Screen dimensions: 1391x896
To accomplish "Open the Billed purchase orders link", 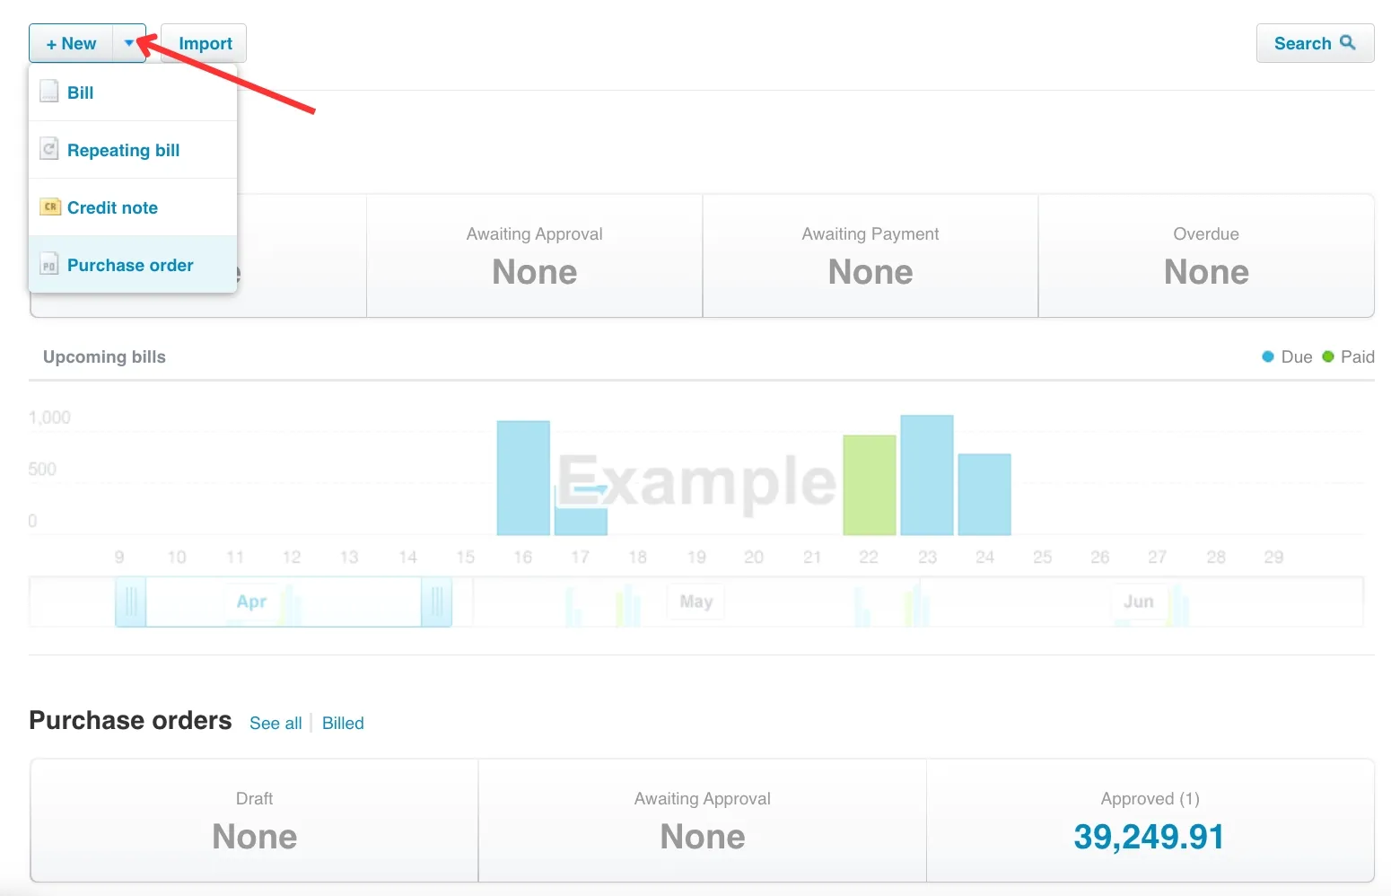I will [x=343, y=723].
